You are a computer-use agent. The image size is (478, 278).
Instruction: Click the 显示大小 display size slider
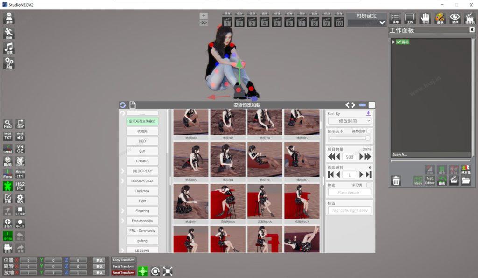[349, 138]
